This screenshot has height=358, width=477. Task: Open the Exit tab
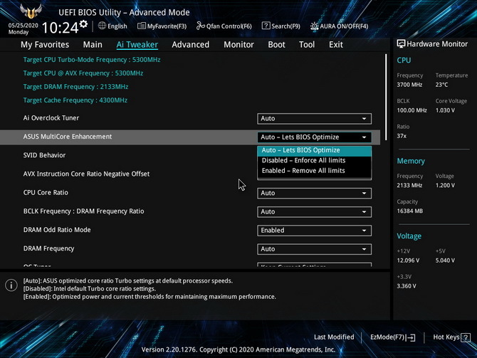point(336,45)
